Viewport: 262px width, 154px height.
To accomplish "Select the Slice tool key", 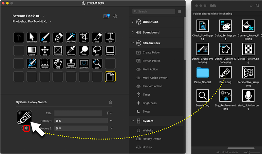I will [x=97, y=37].
